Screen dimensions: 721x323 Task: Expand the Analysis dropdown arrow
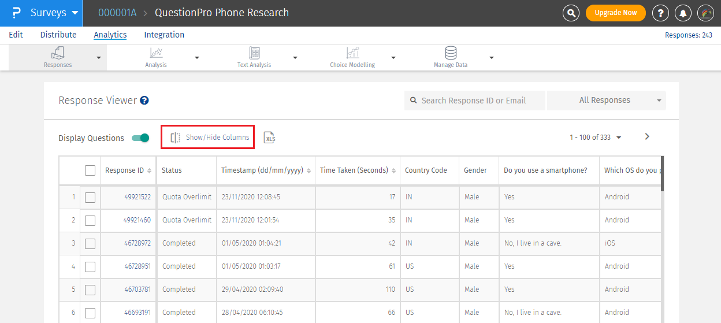tap(197, 58)
